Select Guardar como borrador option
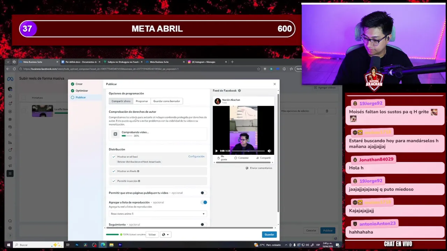Screen dimensions: 447x251 (x=167, y=101)
